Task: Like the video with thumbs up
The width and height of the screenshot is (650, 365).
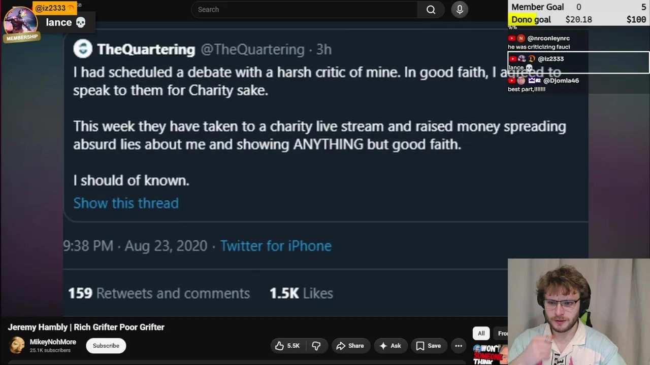Action: coord(287,346)
